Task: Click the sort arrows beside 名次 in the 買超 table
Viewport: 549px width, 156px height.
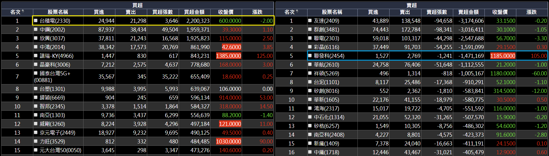Action: pyautogui.click(x=23, y=11)
